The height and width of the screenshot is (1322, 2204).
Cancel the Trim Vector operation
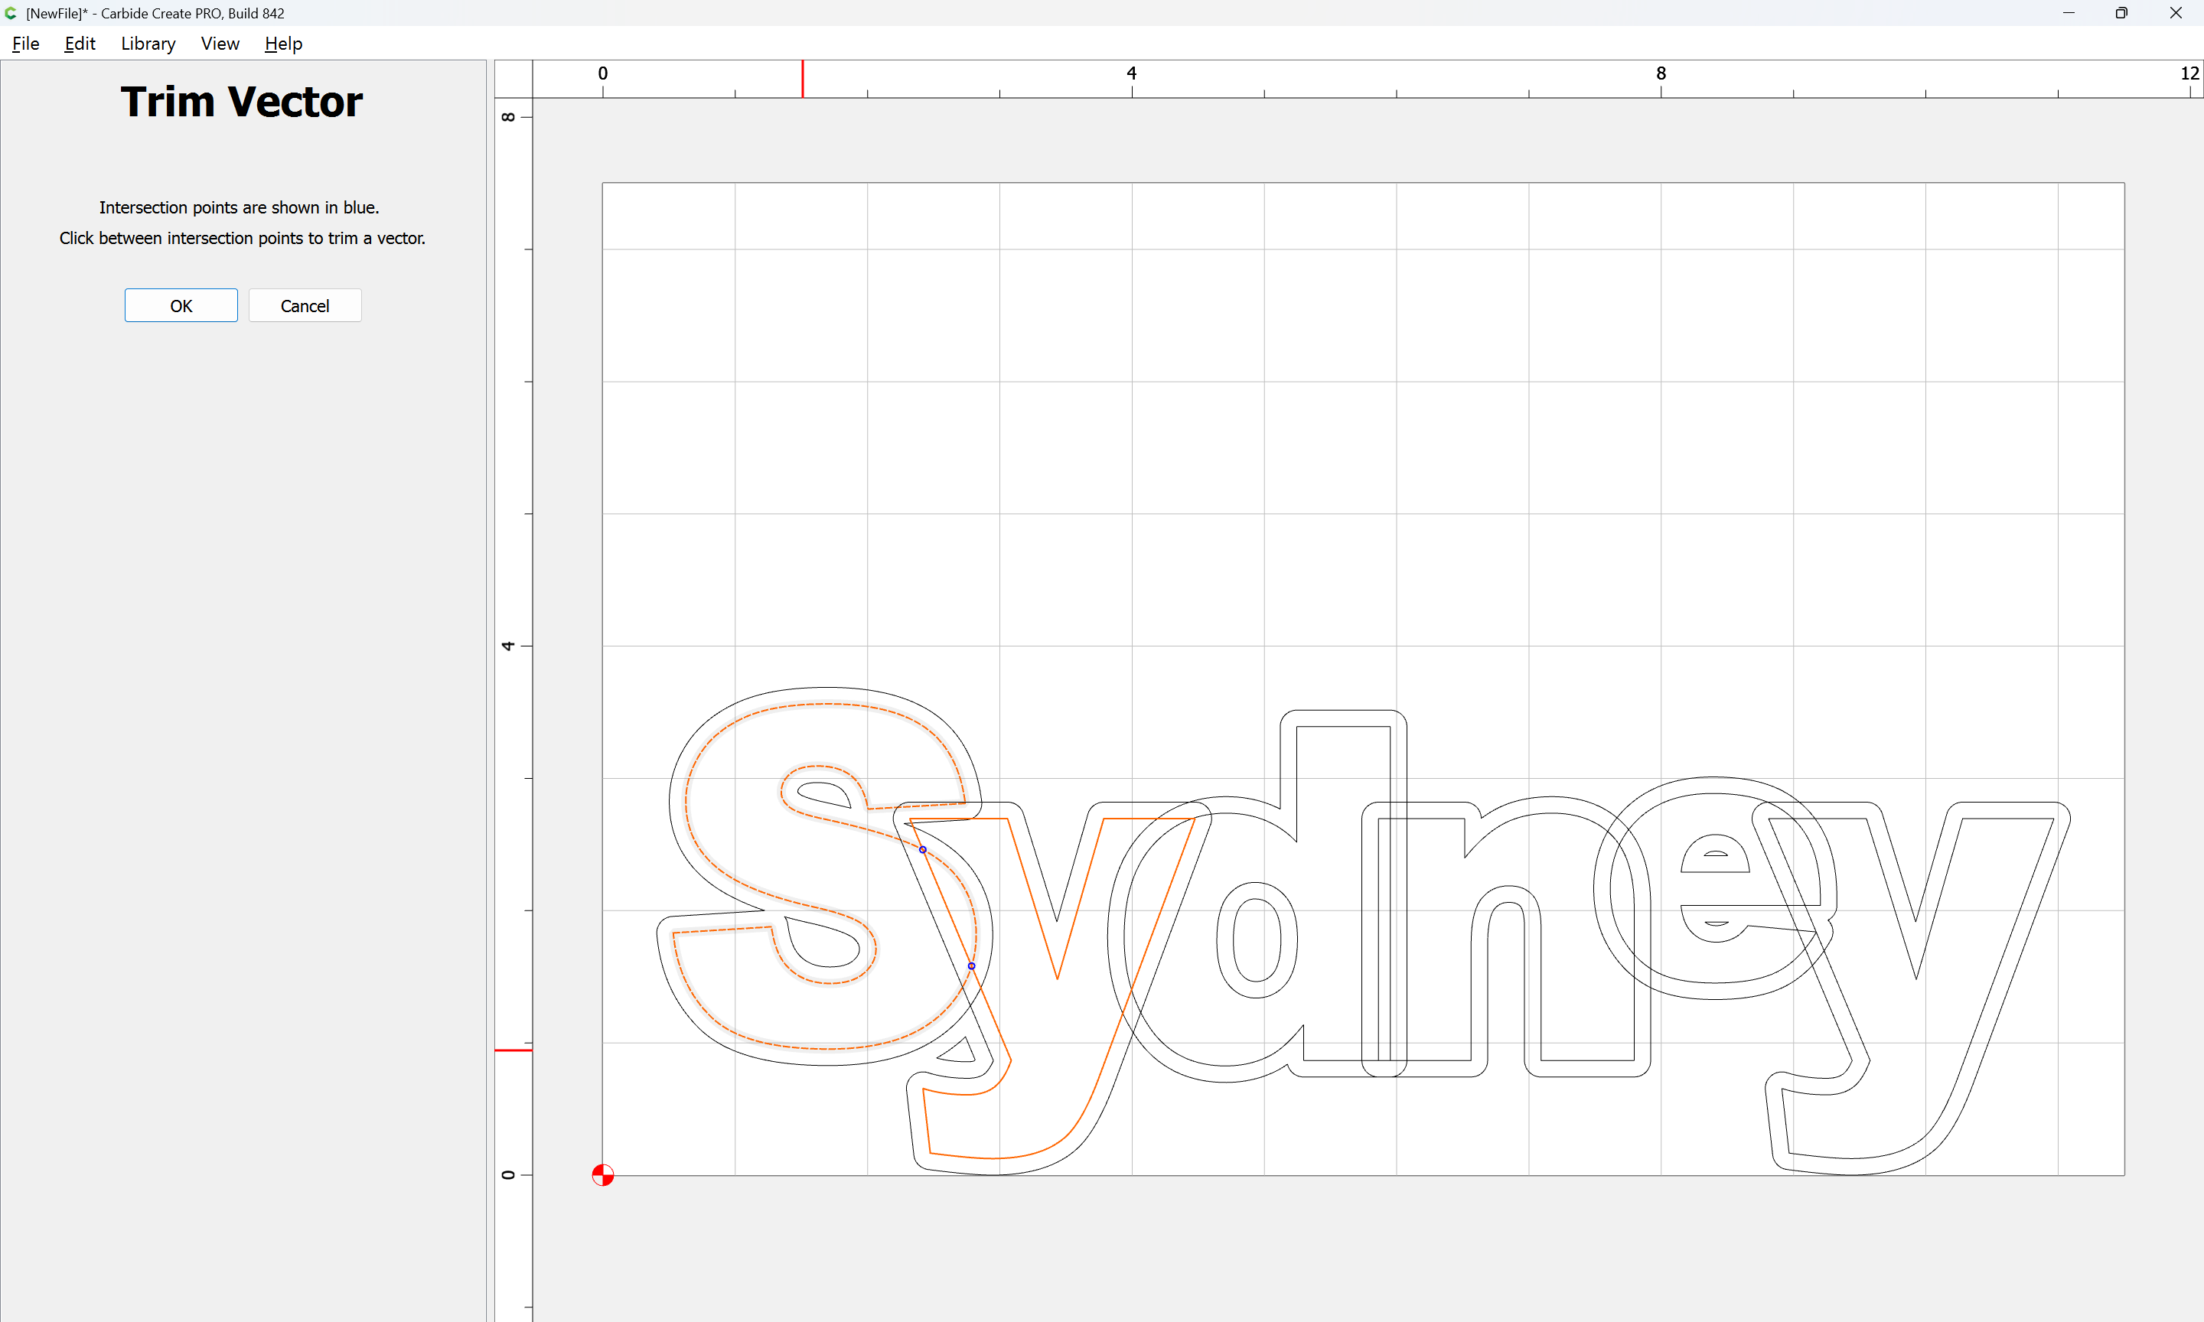click(x=305, y=305)
